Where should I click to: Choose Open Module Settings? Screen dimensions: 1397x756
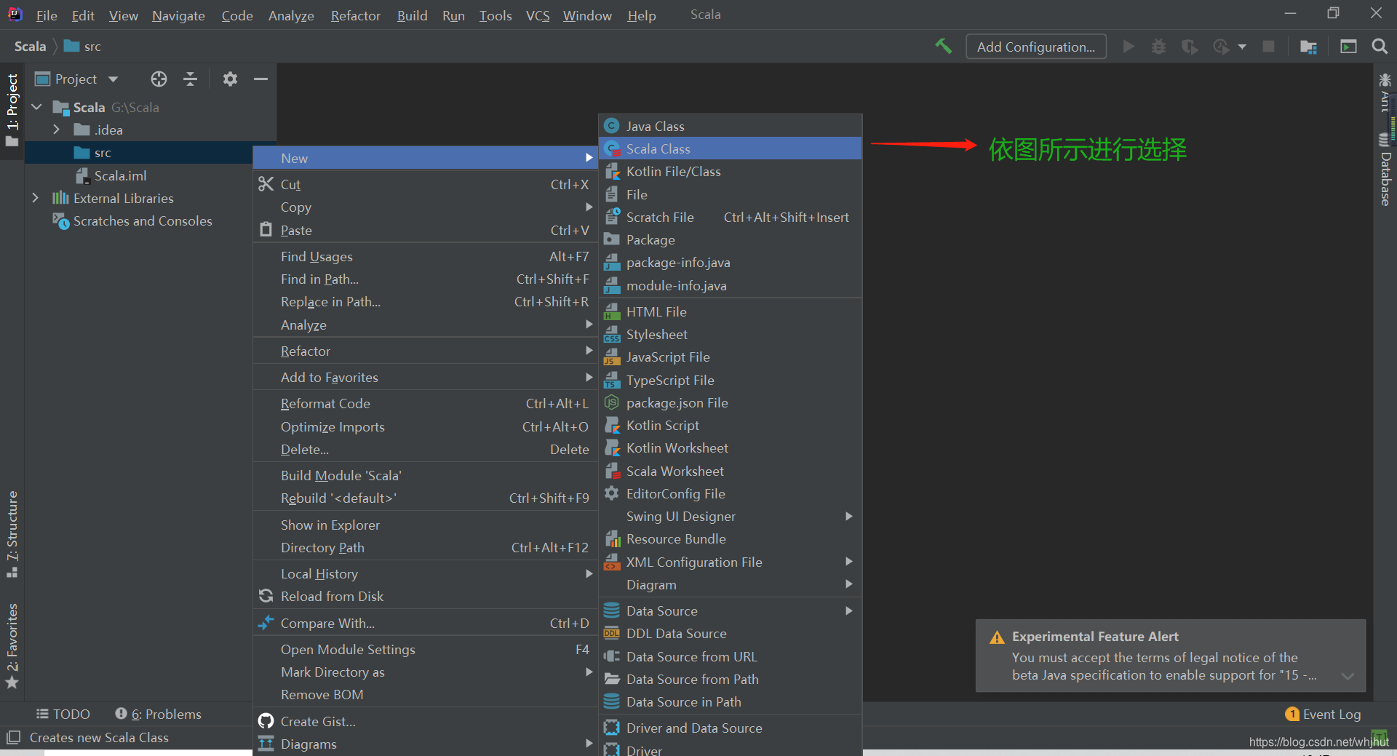tap(425, 649)
